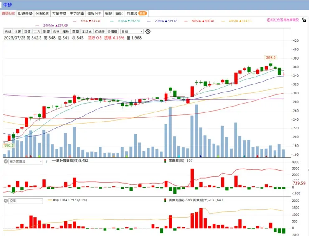The width and height of the screenshot is (309, 236).
Task: Click the 漲跌 0.5 value
Action: [x=95, y=38]
